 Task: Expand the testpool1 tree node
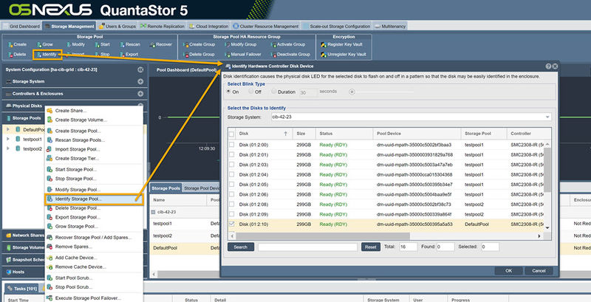pos(8,139)
